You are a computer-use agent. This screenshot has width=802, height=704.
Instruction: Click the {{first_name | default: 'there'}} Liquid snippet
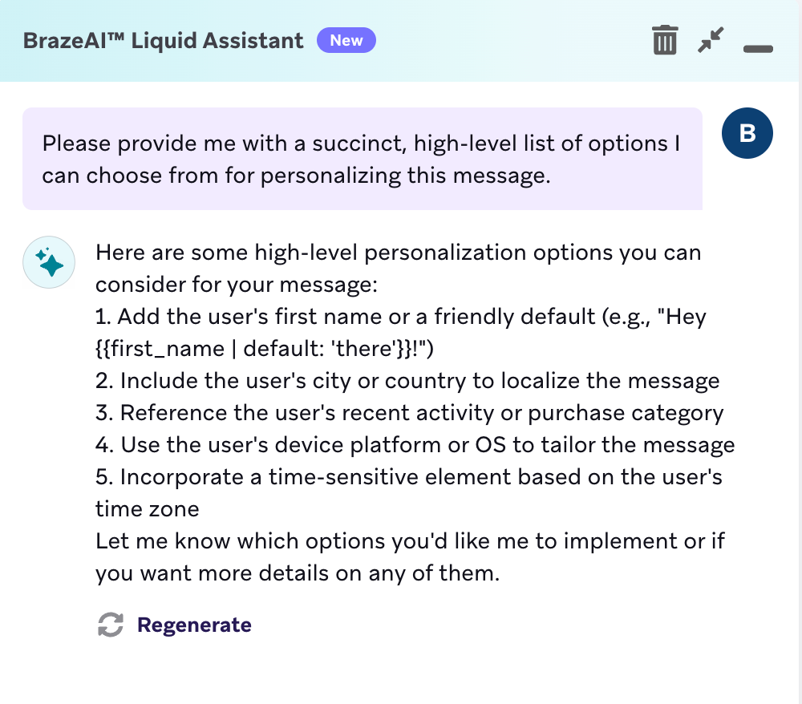coord(250,349)
